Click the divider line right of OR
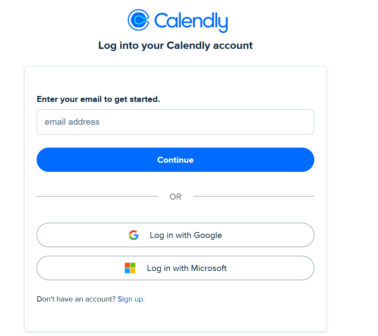Viewport: 378px width, 336px height. (253, 196)
